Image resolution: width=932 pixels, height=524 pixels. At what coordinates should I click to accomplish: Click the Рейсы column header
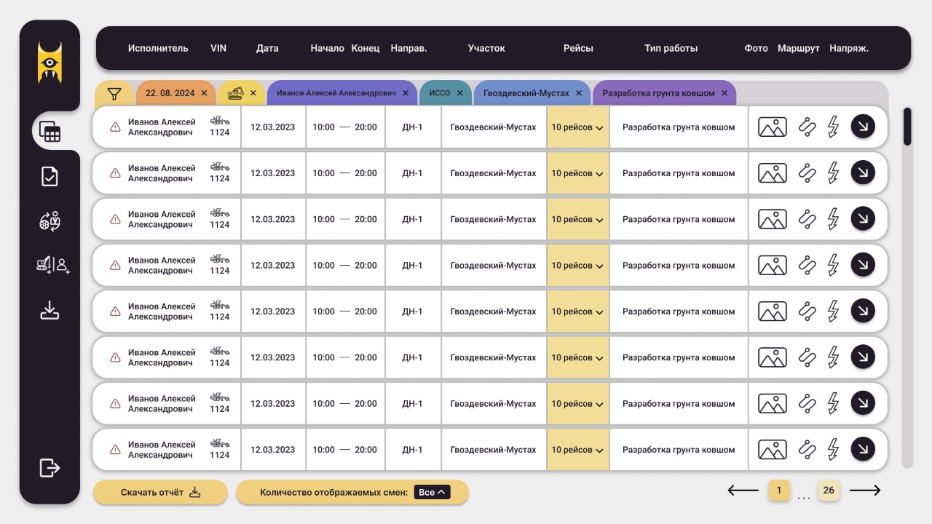coord(578,49)
